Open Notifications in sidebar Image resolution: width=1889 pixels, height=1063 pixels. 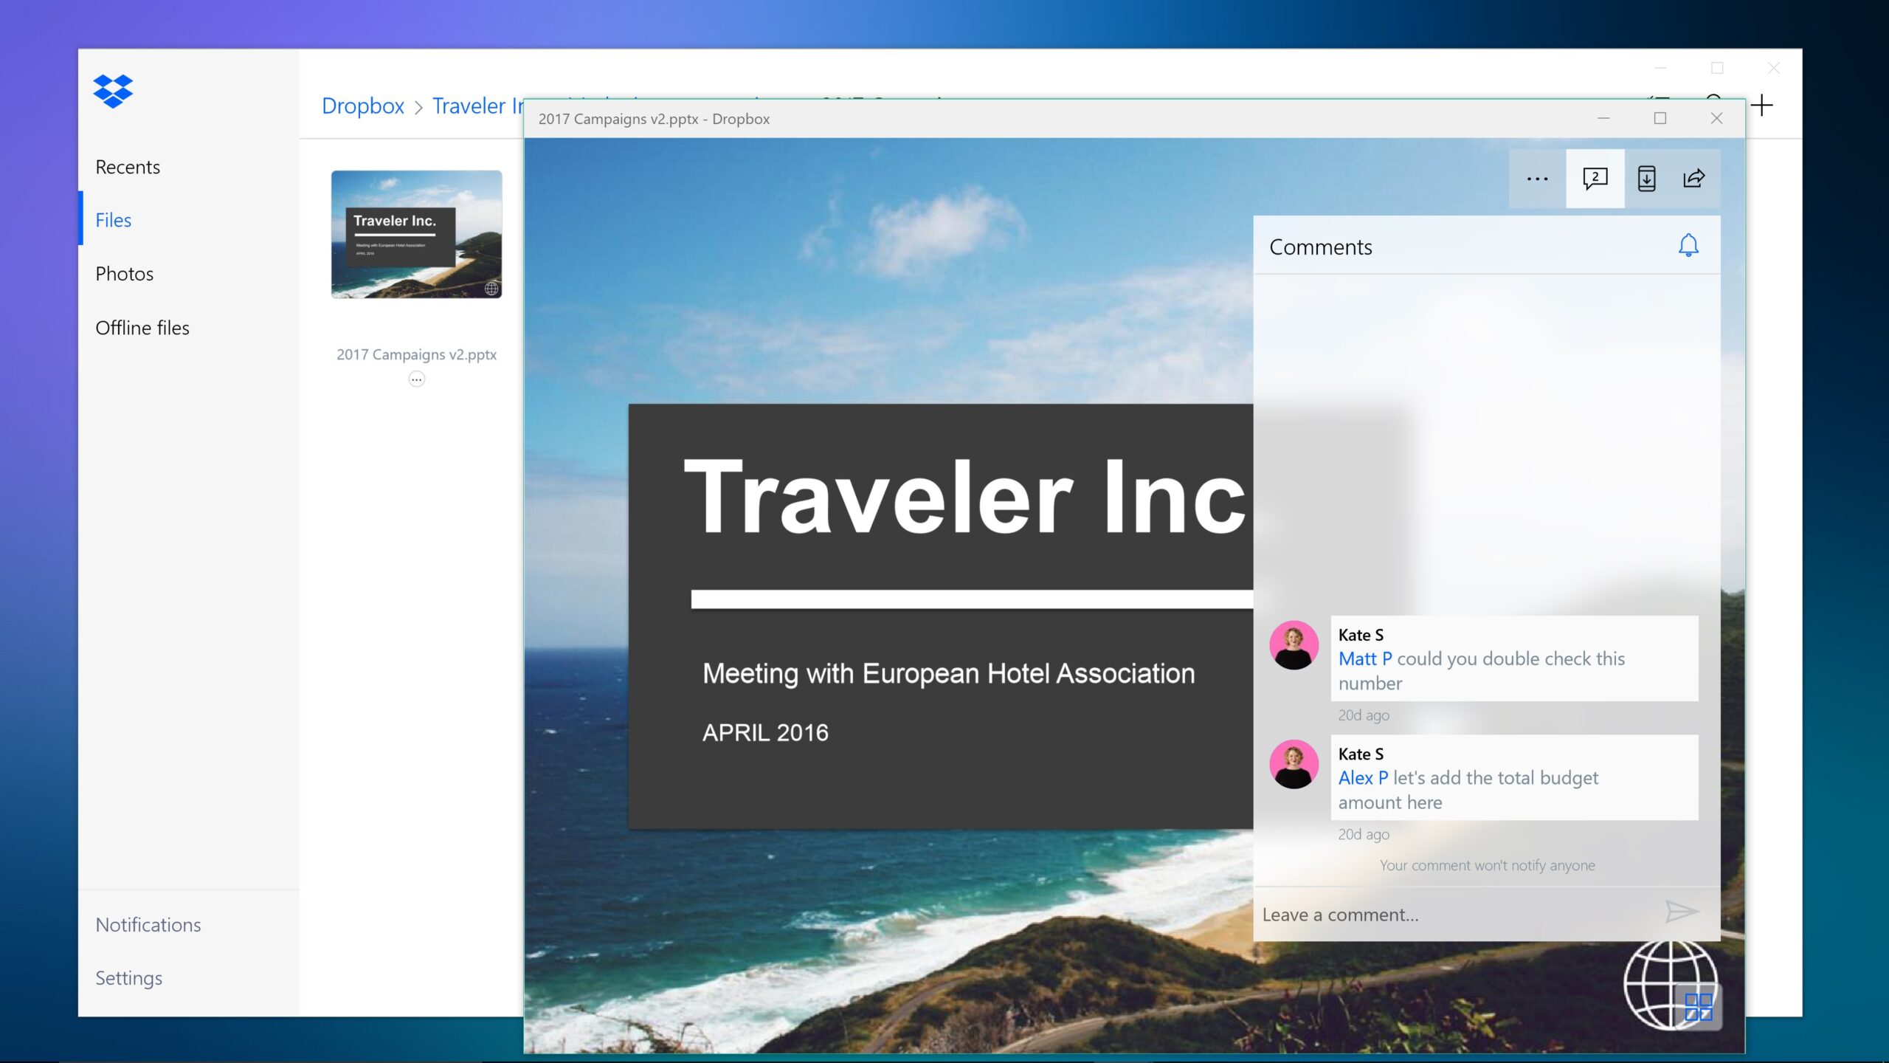[147, 924]
